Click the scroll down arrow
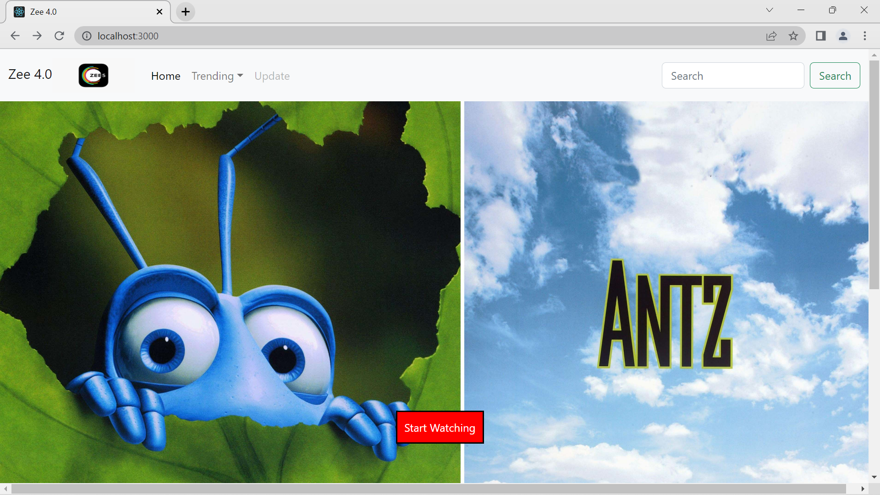 click(874, 478)
